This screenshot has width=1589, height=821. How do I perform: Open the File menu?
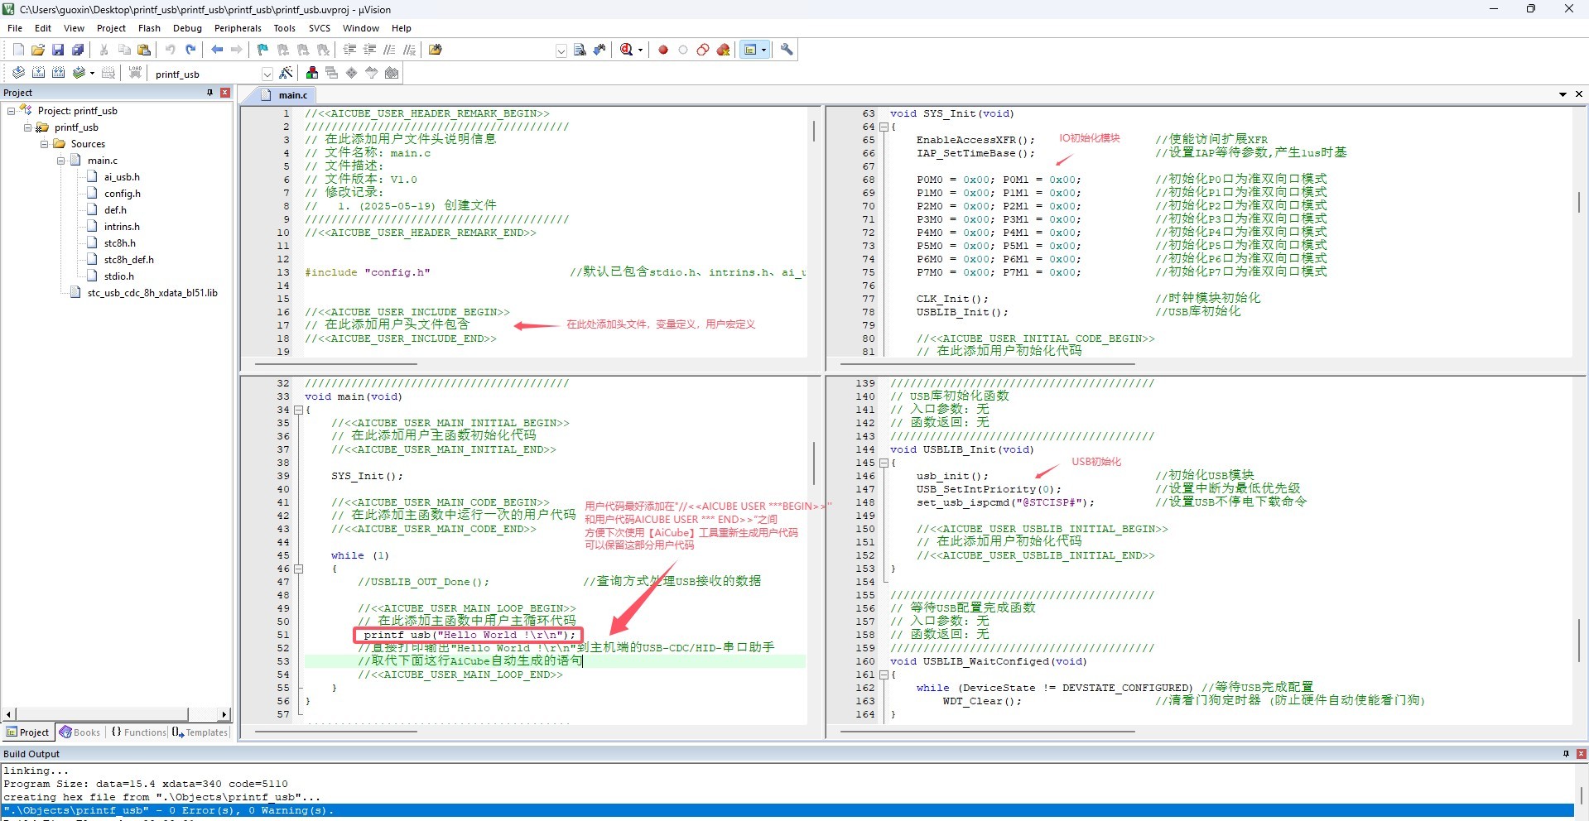coord(15,28)
